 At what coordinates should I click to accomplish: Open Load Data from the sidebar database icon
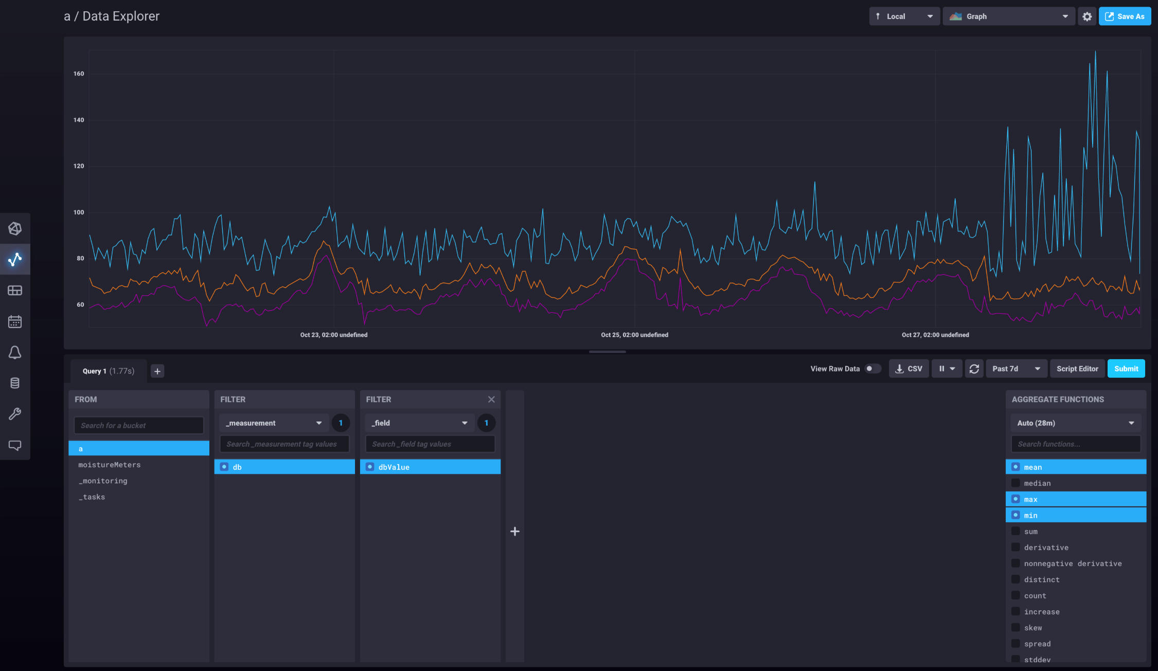tap(15, 383)
